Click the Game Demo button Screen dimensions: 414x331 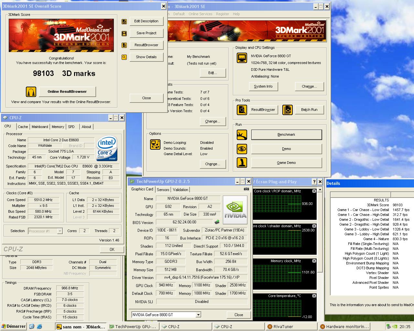pos(287,163)
